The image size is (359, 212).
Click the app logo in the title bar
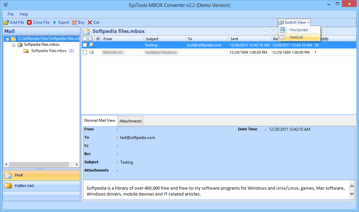6,5
